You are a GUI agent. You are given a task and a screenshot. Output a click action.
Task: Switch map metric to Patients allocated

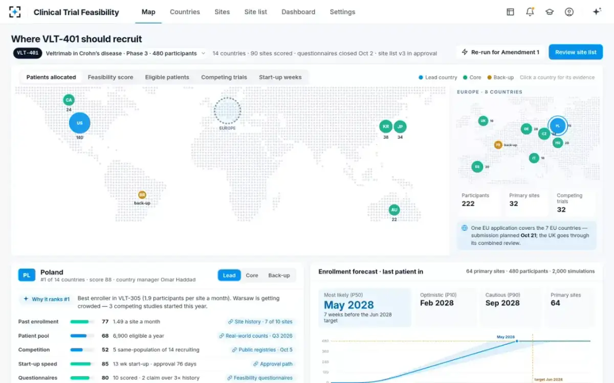tap(51, 77)
